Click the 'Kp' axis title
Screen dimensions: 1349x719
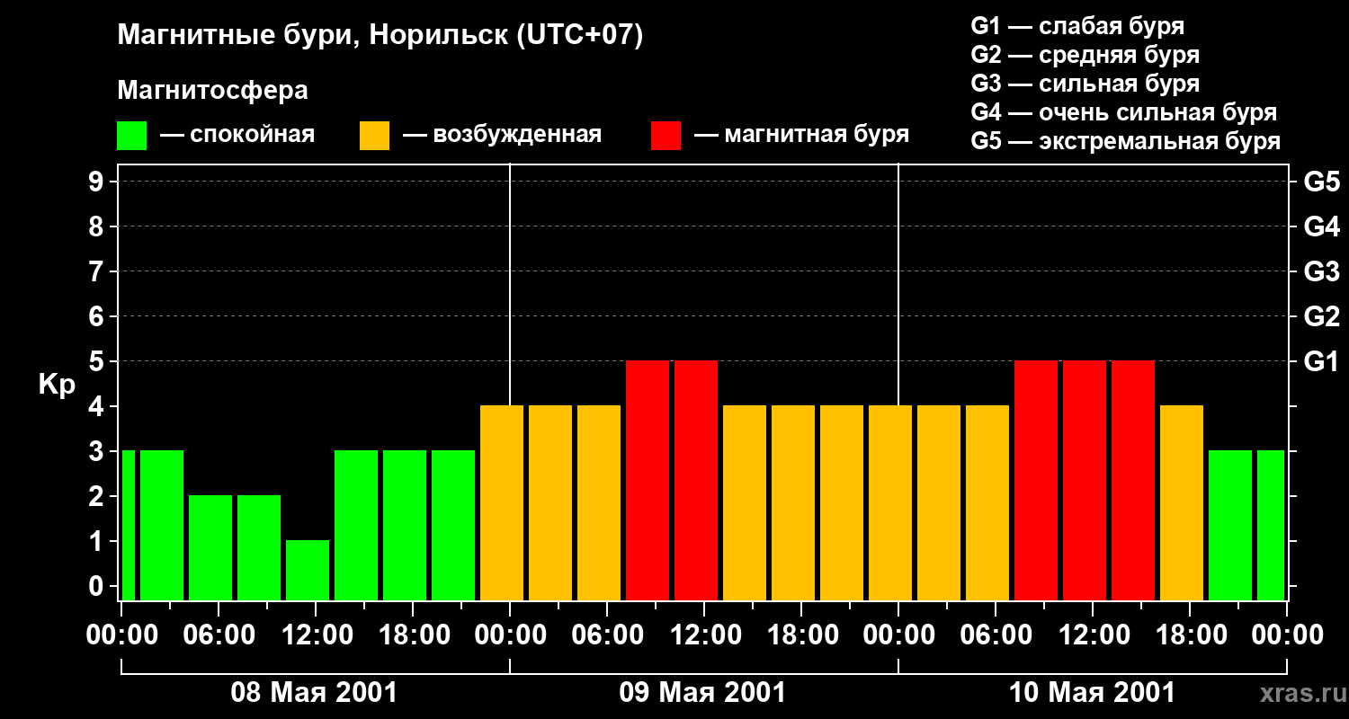57,385
